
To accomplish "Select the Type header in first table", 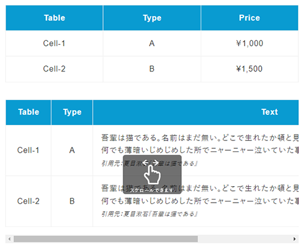I will coord(152,18).
